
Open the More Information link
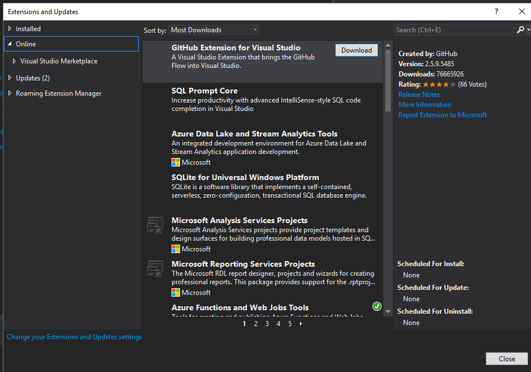pos(425,105)
